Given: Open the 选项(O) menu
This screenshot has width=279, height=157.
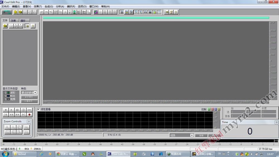Looking at the screenshot, I should tap(82, 6).
